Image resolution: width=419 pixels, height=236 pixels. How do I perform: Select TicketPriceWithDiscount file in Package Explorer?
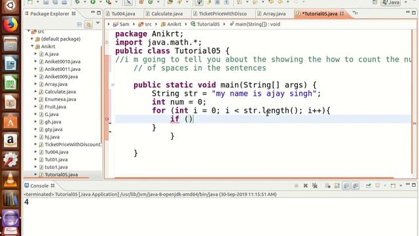point(73,144)
